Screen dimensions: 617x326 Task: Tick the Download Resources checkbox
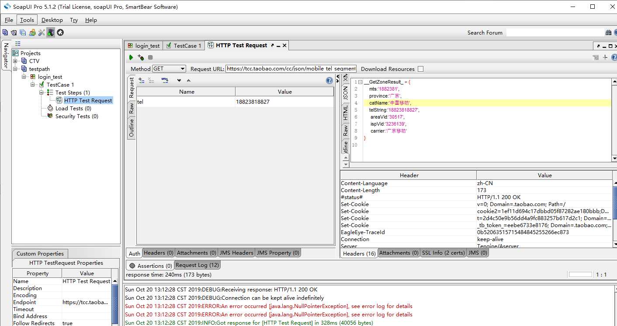(420, 69)
